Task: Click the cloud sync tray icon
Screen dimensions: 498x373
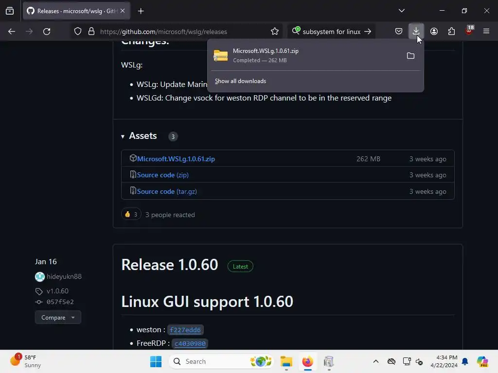Action: click(x=391, y=361)
